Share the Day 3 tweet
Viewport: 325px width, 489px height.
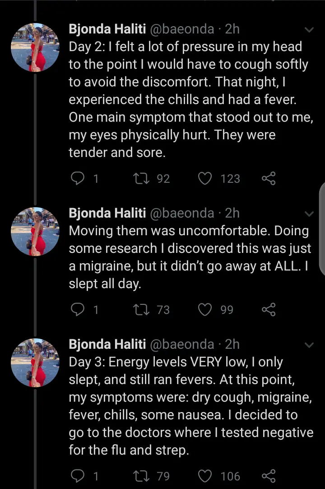click(269, 476)
